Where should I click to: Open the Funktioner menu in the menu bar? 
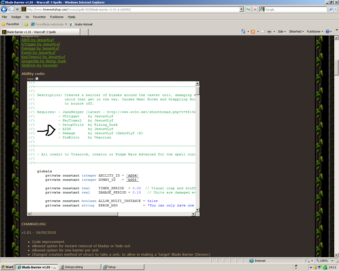pyautogui.click(x=57, y=17)
